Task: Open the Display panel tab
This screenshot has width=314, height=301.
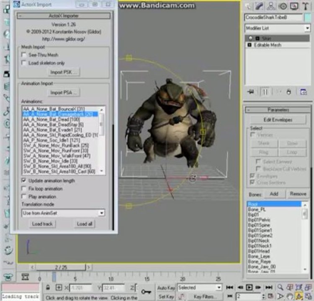Action: 294,6
